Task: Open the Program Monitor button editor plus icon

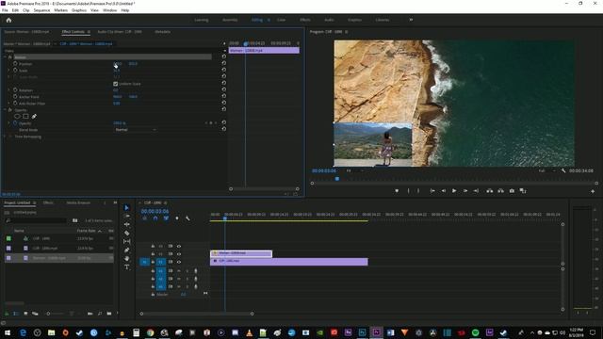Action: click(x=593, y=191)
